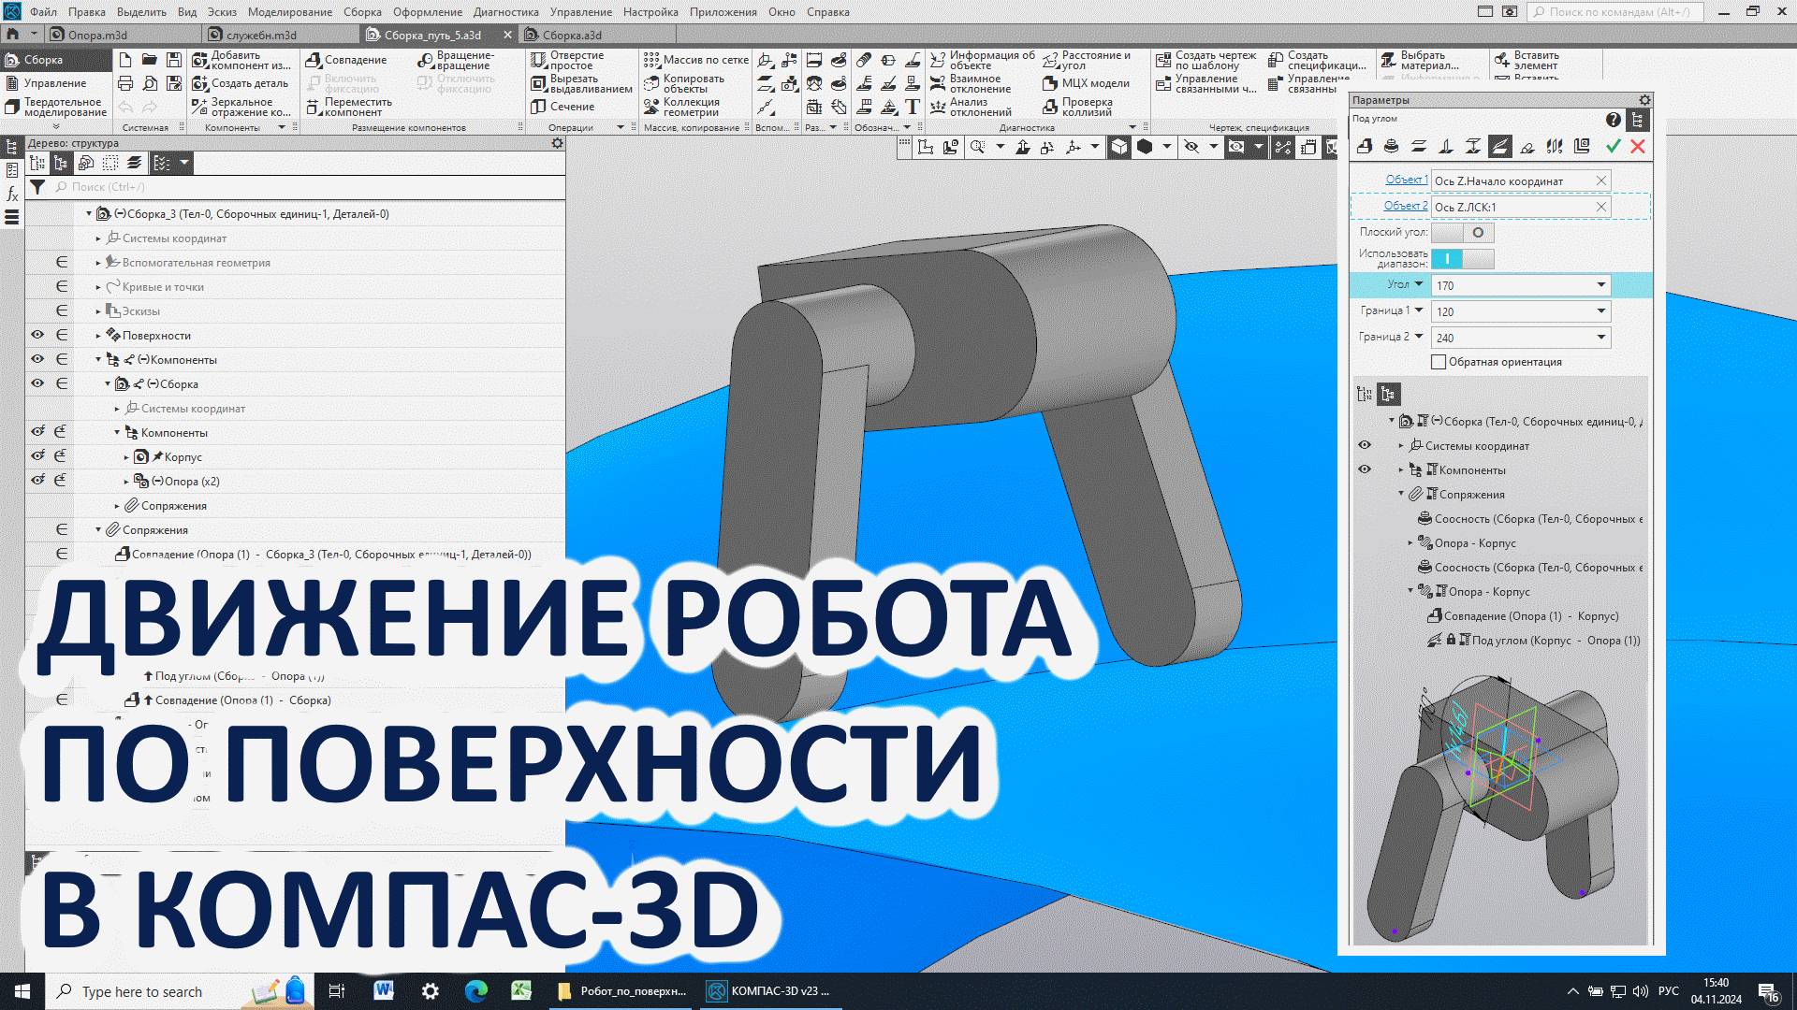Open Word from the taskbar

(x=384, y=991)
